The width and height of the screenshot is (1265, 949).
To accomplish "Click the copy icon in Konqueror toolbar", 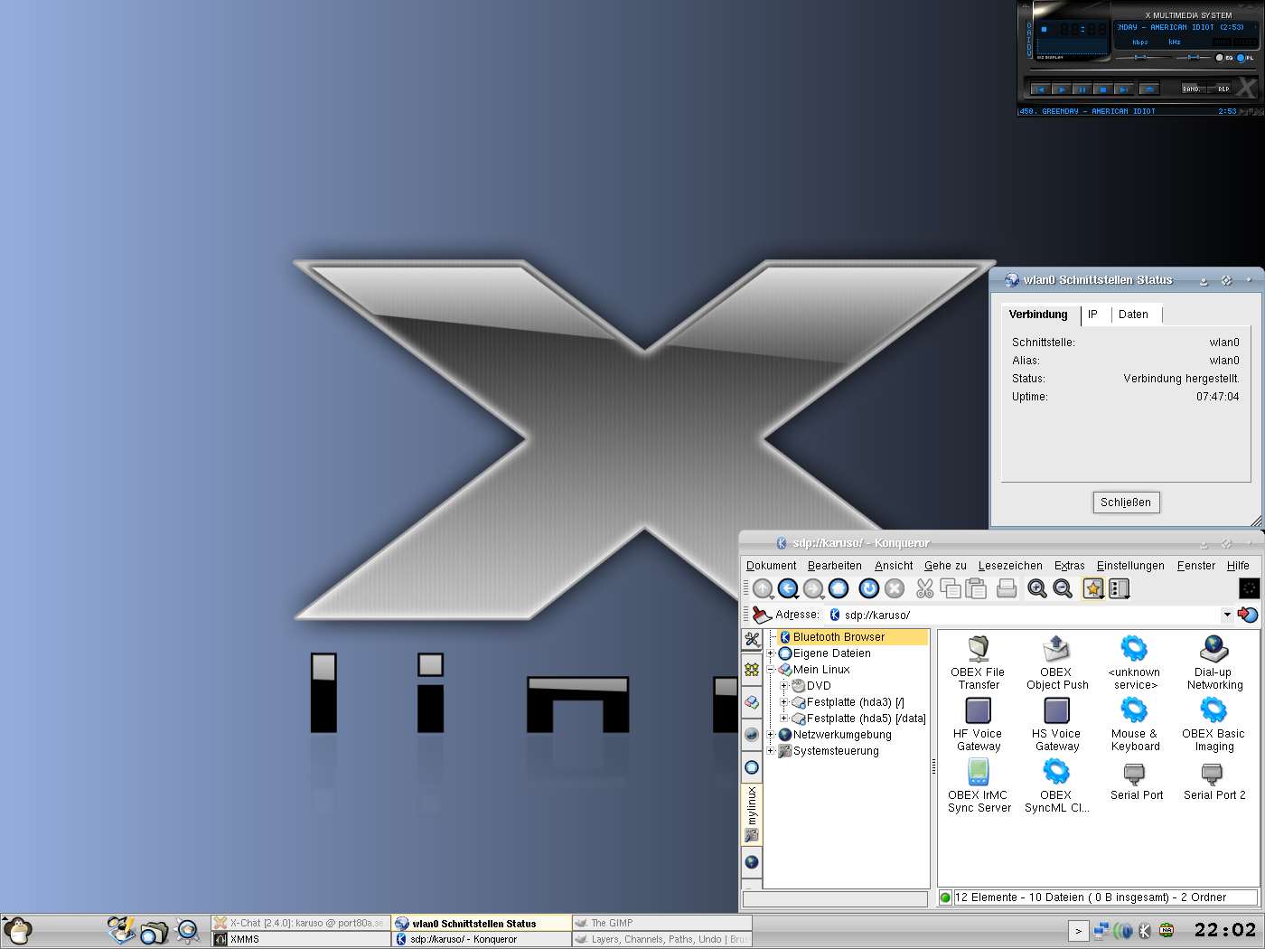I will (x=951, y=589).
